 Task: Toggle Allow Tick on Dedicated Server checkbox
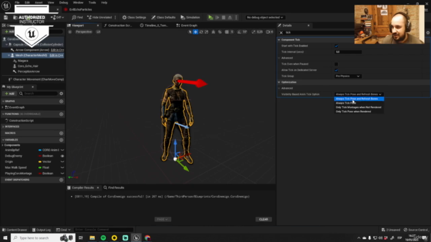coord(336,70)
